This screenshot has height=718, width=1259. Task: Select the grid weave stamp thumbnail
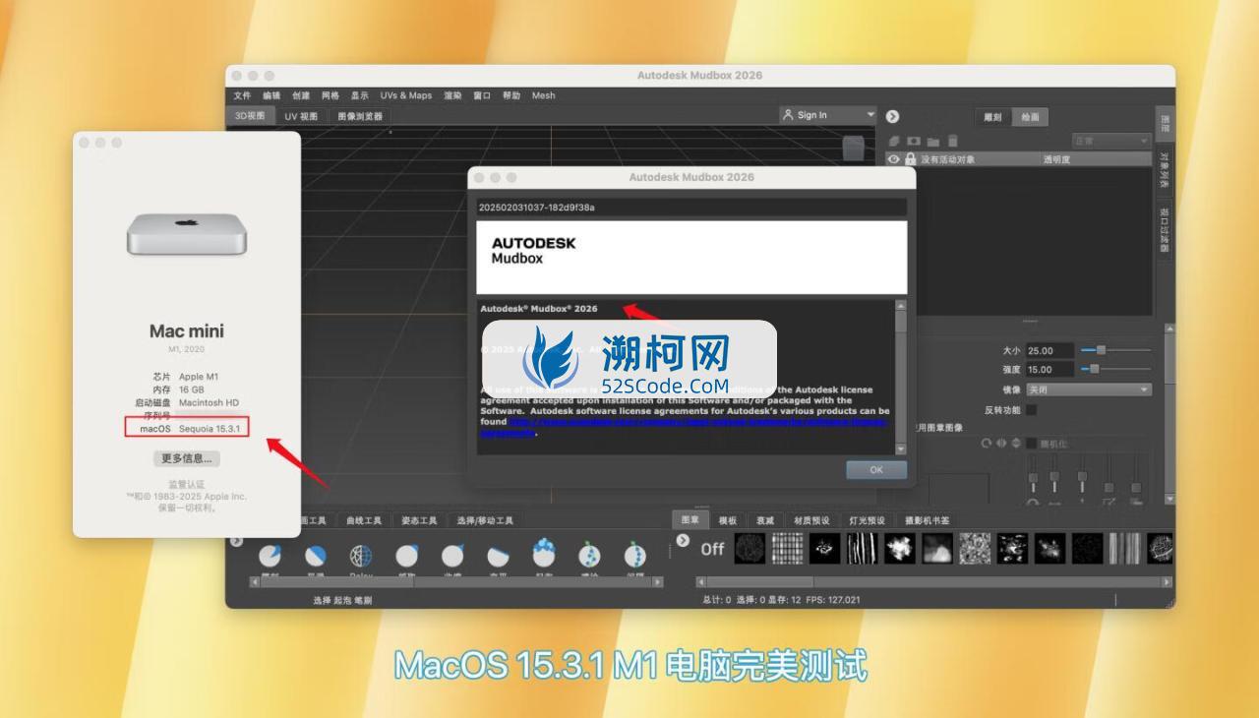[x=788, y=548]
